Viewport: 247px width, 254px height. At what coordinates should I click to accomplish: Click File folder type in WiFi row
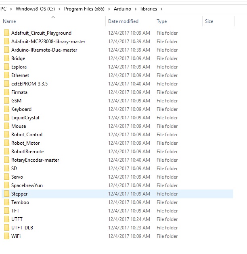(167, 236)
